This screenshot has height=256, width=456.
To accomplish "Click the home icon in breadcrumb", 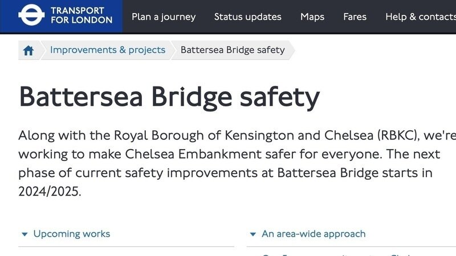I will tap(28, 51).
